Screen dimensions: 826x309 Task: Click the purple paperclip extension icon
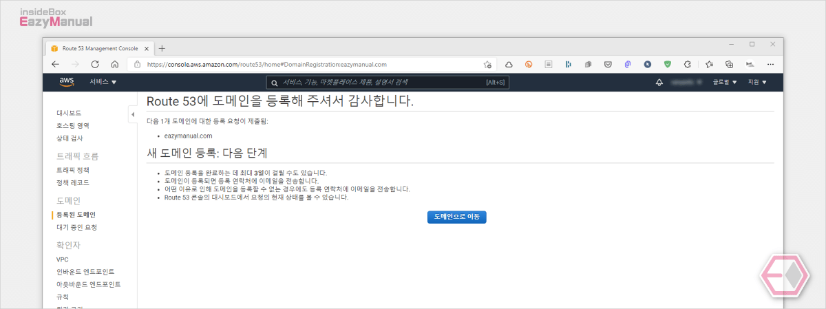(628, 64)
